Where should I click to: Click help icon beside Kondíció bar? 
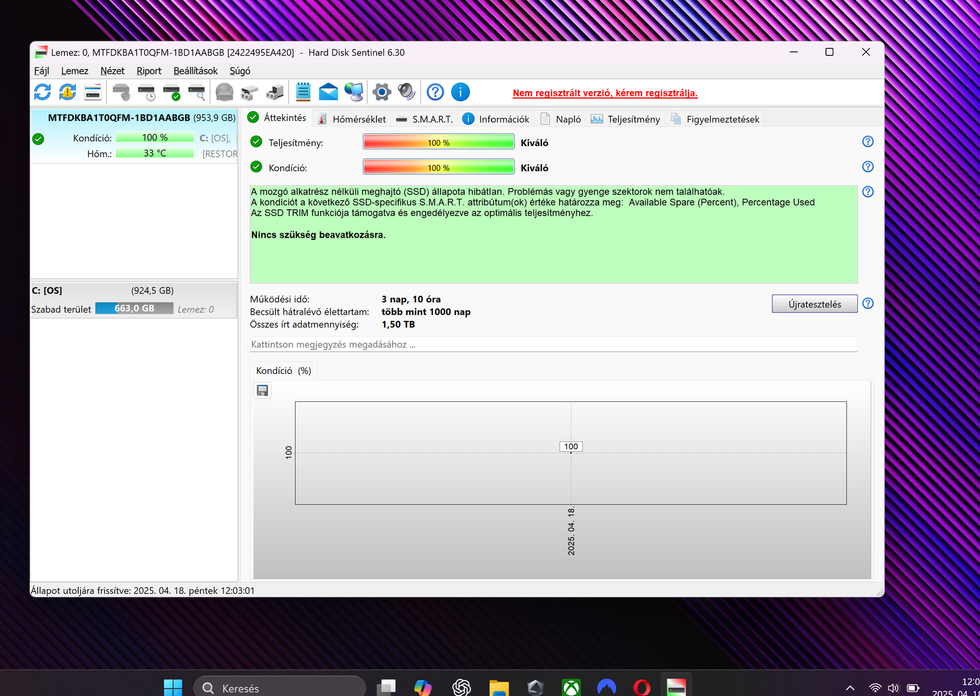[868, 166]
